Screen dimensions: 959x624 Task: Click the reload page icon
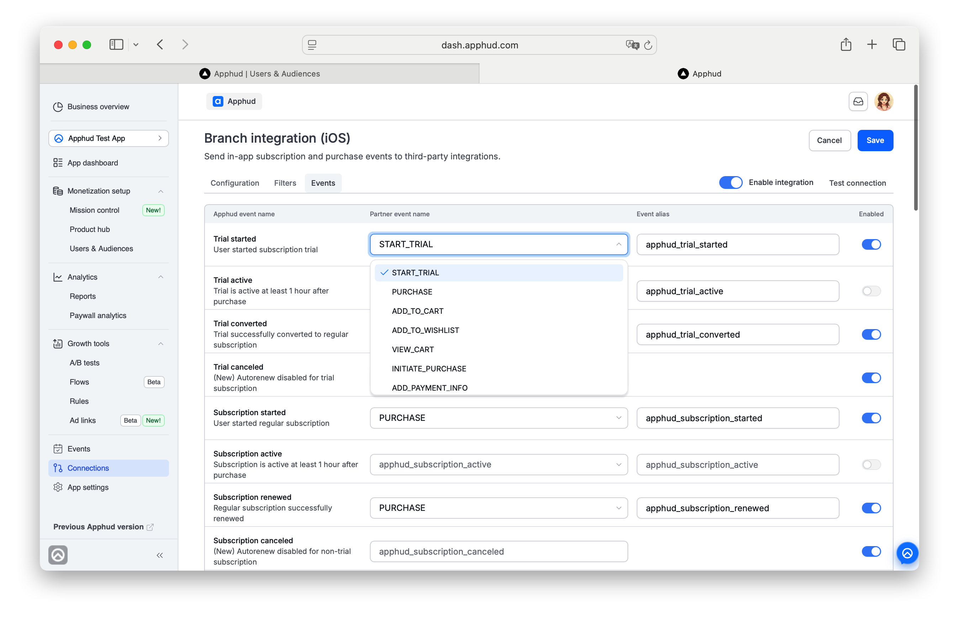[x=647, y=45]
